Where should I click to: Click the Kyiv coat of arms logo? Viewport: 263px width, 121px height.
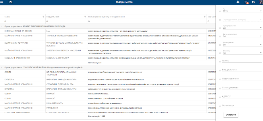point(261,2)
